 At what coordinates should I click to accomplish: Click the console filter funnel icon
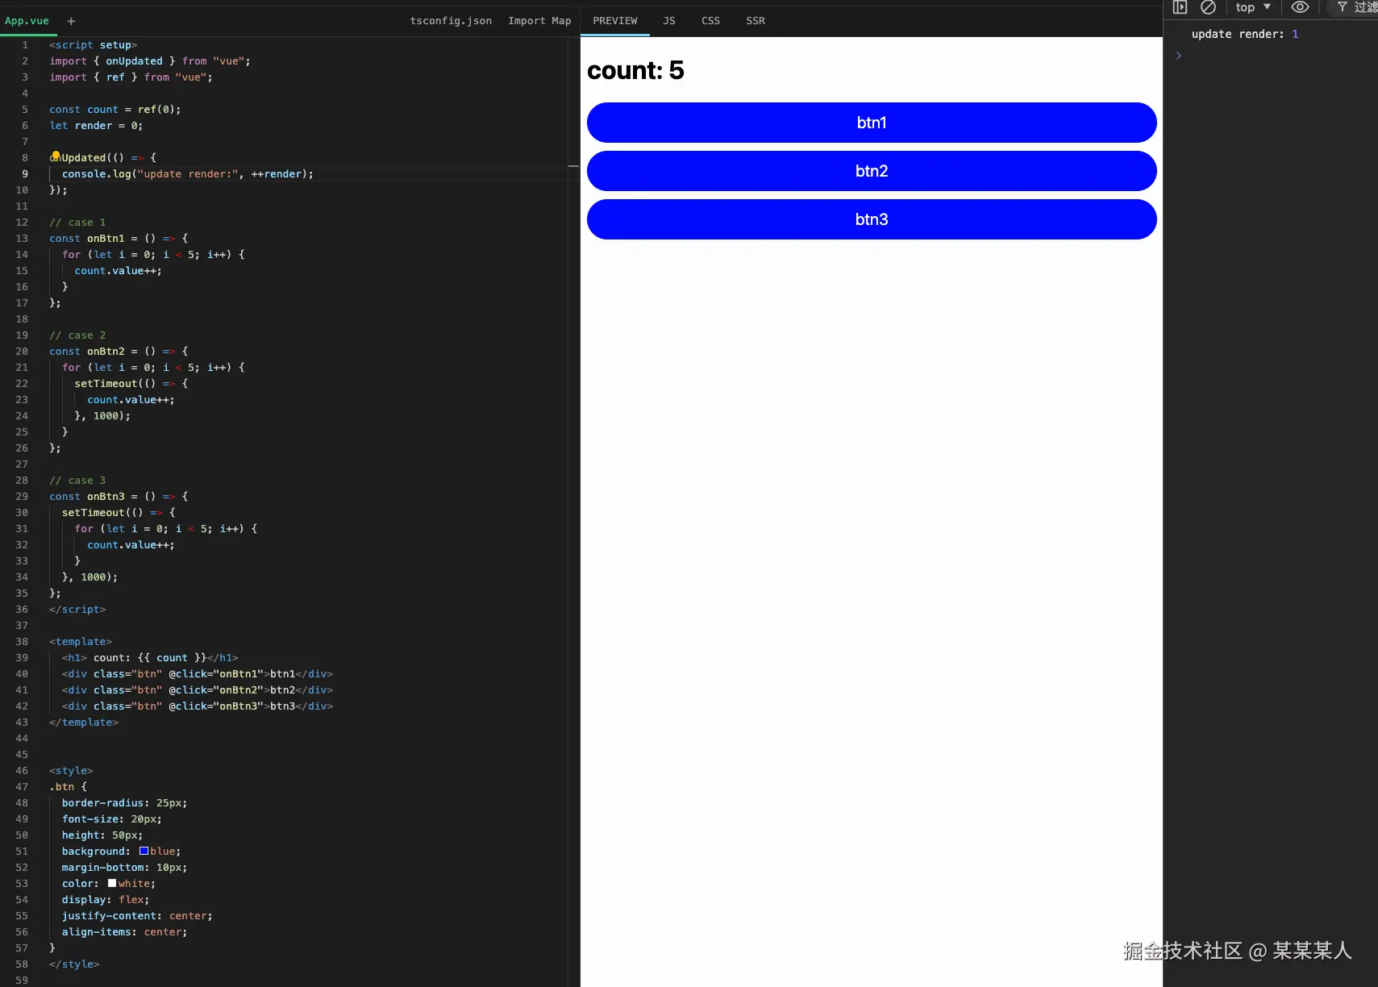point(1343,7)
